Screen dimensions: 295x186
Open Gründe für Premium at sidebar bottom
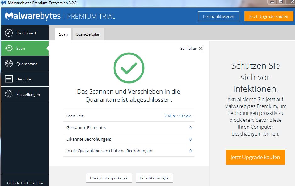tap(25, 183)
